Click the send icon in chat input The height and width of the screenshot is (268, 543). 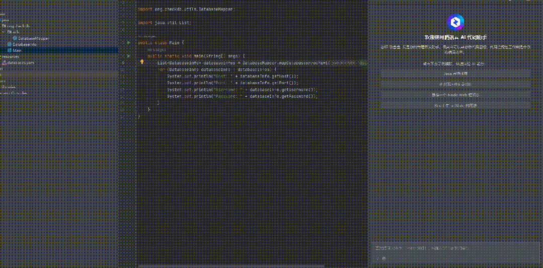tap(533, 258)
